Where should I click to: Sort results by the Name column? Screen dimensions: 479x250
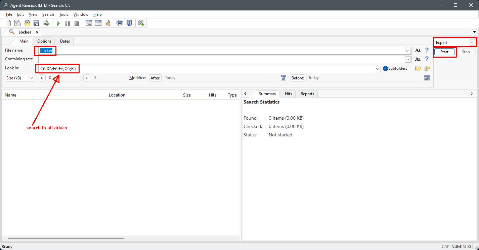pos(54,95)
